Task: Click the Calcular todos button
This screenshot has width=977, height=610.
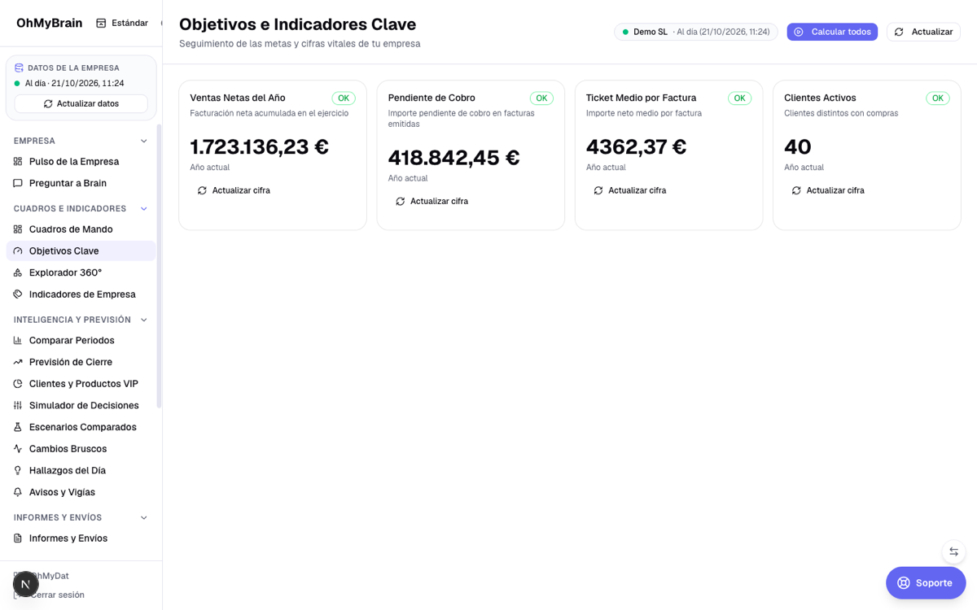Action: [832, 32]
